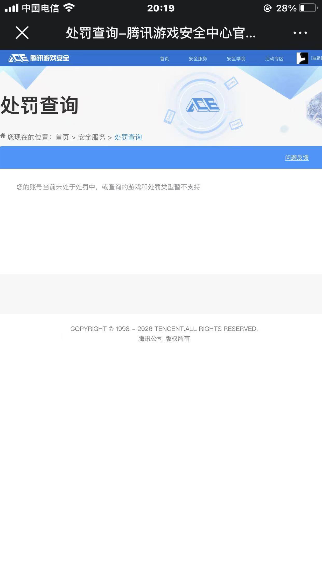Follow the 安全服务 breadcrumb link

[x=92, y=137]
